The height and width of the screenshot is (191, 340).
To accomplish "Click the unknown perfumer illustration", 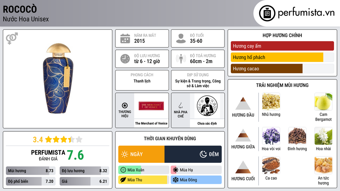I will click(207, 106).
